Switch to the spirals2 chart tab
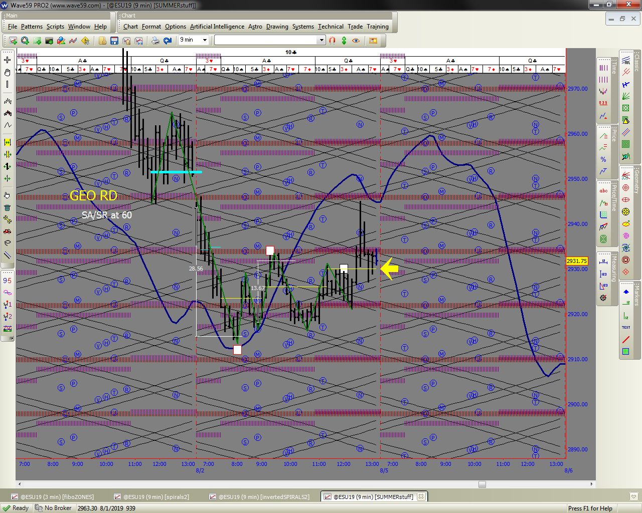642x513 pixels. coord(151,497)
